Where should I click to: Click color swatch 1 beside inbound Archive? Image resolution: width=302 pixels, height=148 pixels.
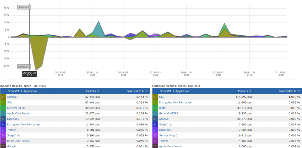point(3,97)
